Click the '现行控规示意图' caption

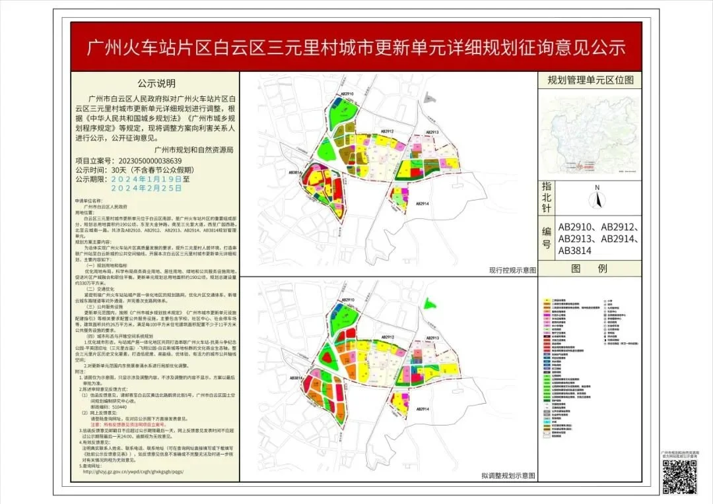512,270
